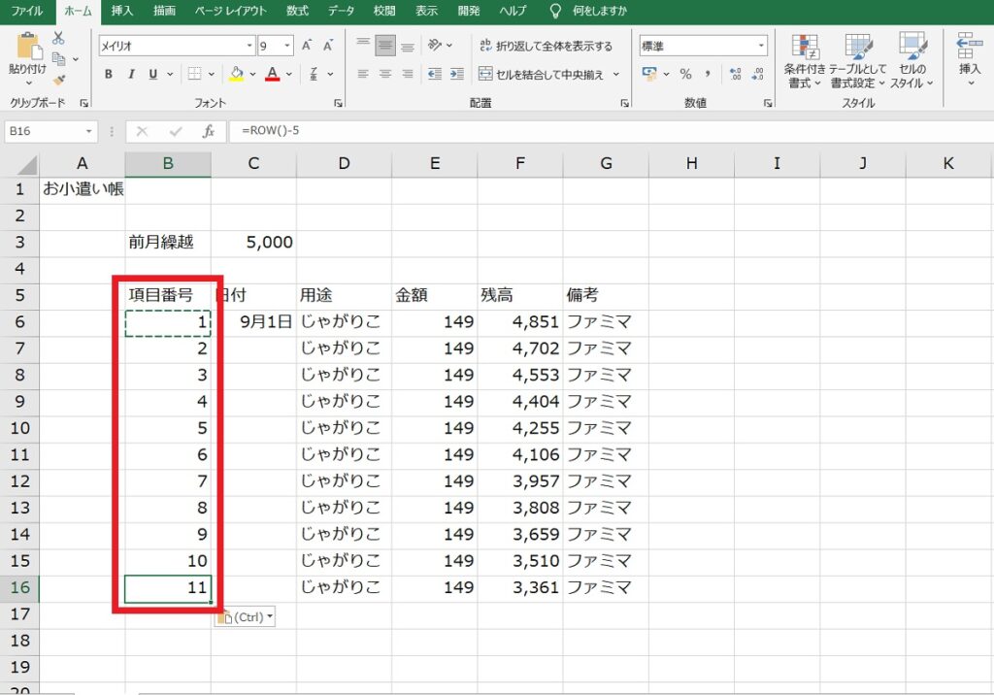Click the phonetic guide (furigana) icon

pyautogui.click(x=314, y=74)
